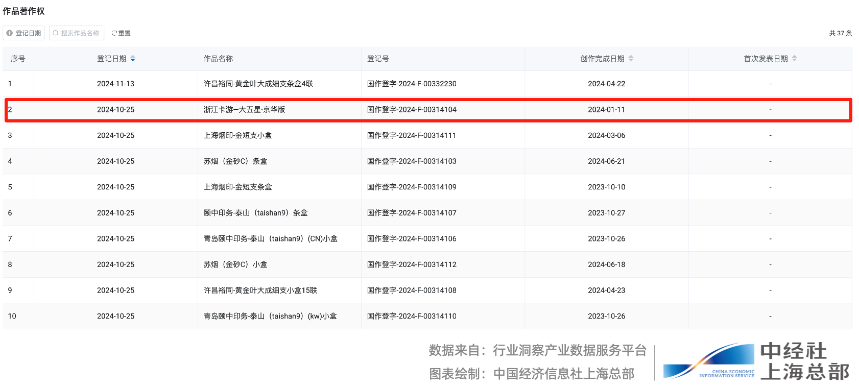Image resolution: width=859 pixels, height=388 pixels.
Task: Toggle sort arrows on 登记日期 column
Action: [133, 59]
